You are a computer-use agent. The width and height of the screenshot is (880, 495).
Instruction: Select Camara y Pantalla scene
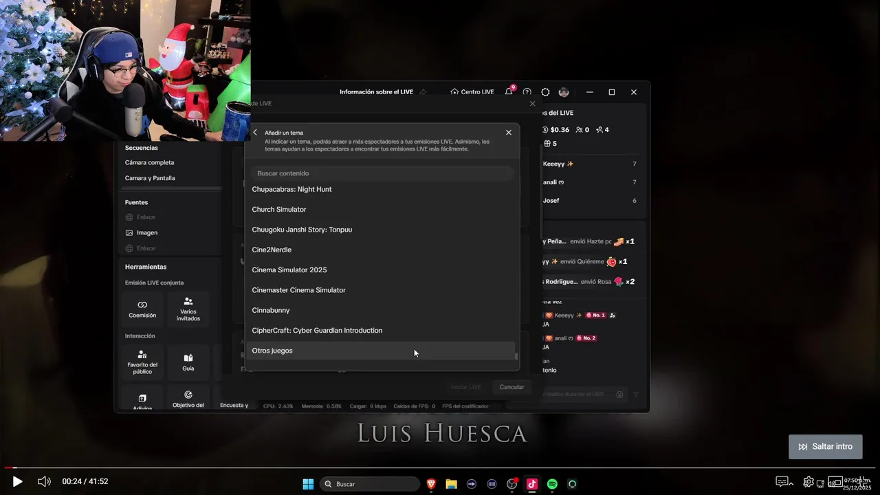[150, 178]
